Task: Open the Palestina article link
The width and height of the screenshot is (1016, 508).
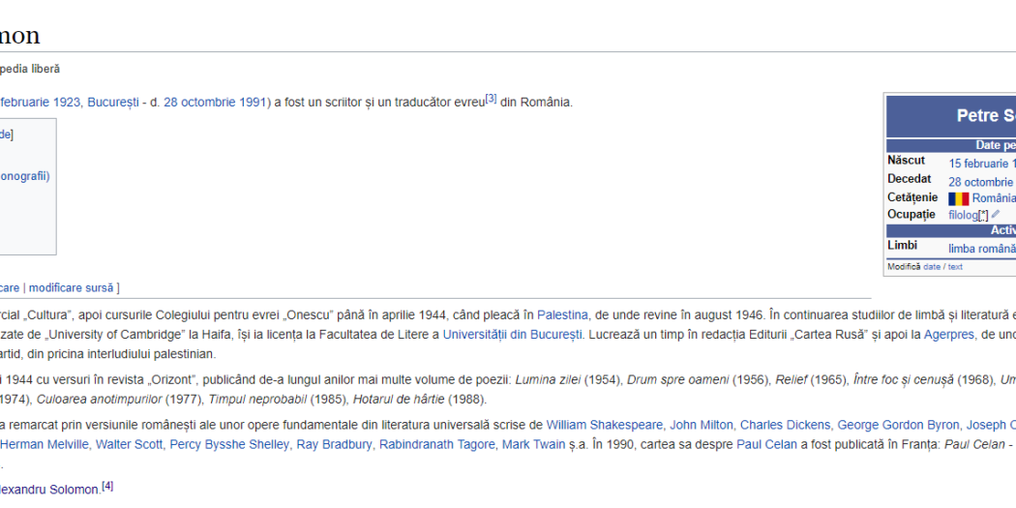Action: tap(562, 314)
